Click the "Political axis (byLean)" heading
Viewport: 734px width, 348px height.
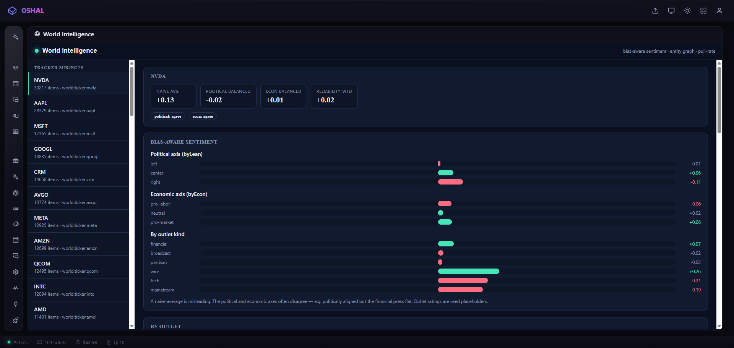[x=177, y=154]
